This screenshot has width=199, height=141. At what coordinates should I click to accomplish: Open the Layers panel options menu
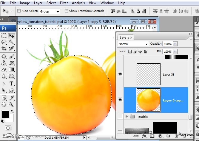click(x=190, y=39)
